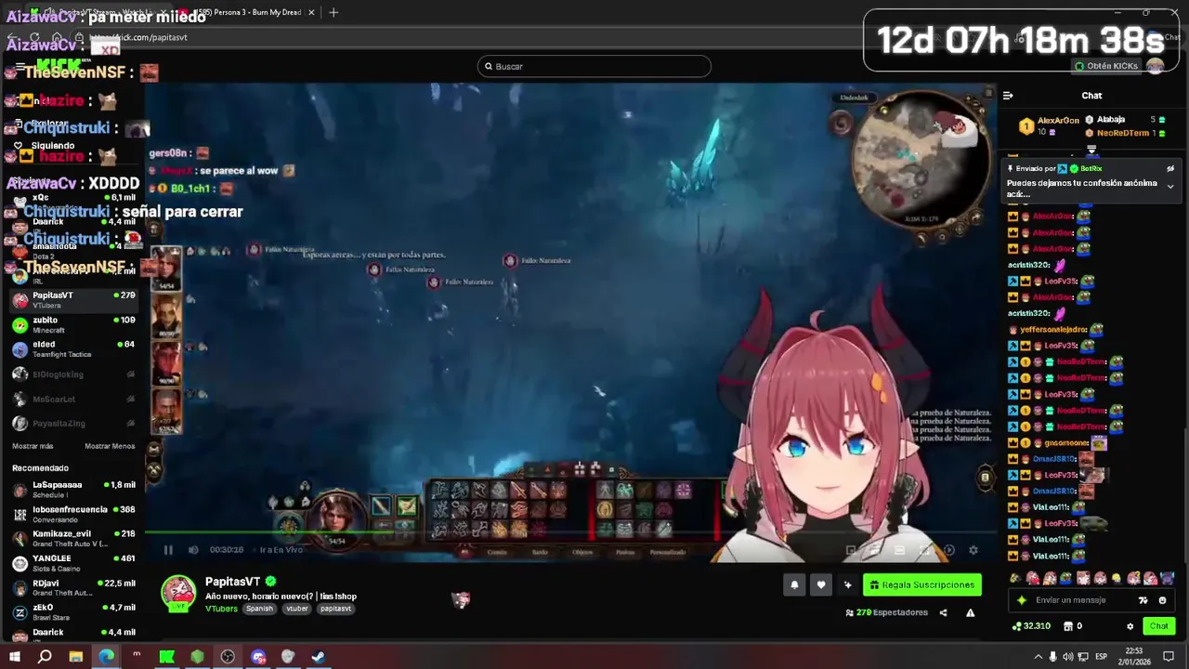Open recommended channel YANGLEE

coord(72,563)
